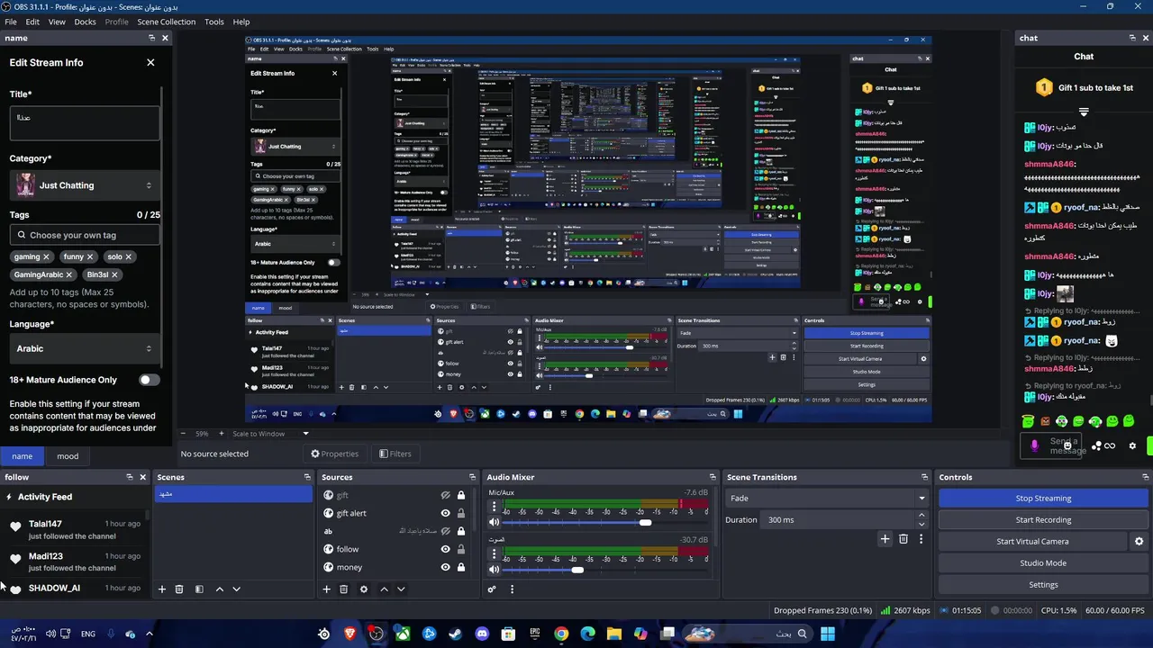Image resolution: width=1153 pixels, height=648 pixels.
Task: Open preview scale dropdown arrow
Action: click(305, 434)
